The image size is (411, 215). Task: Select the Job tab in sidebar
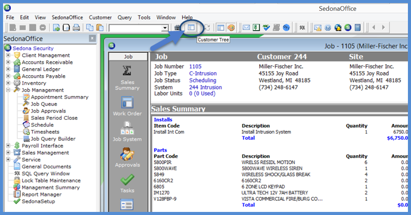pos(128,56)
